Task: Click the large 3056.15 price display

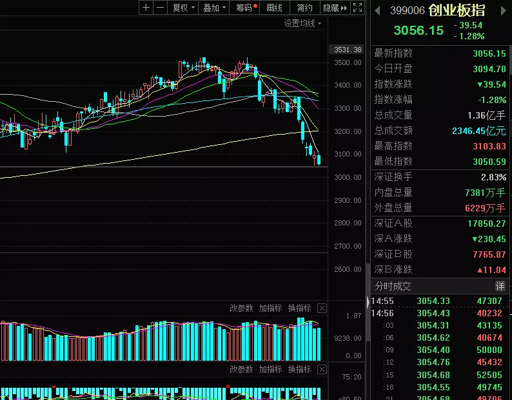Action: click(418, 30)
